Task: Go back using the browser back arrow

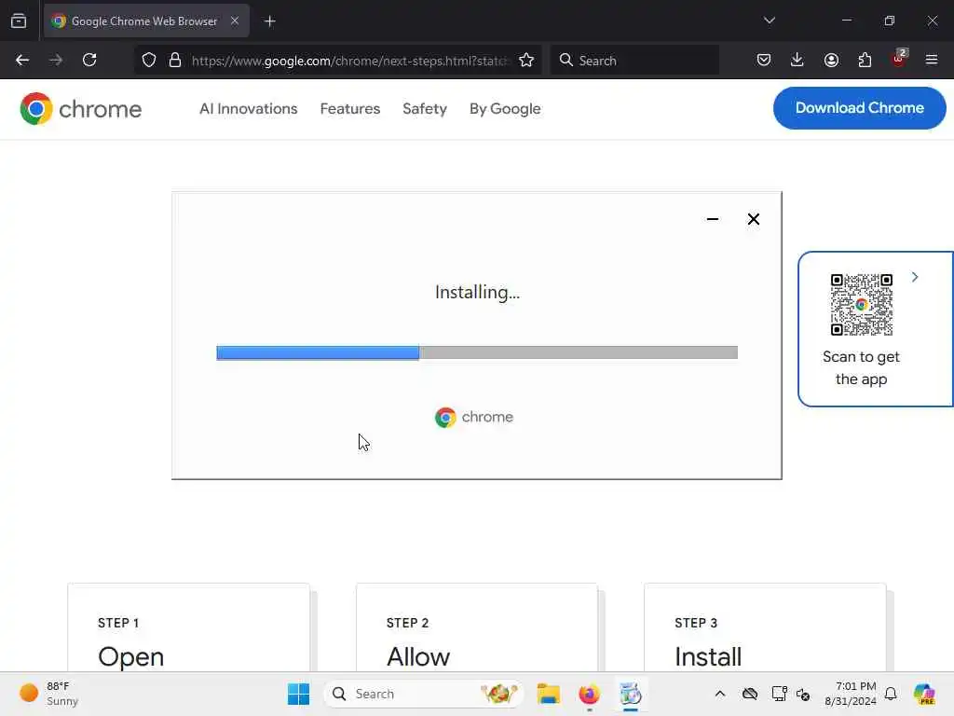Action: click(22, 60)
